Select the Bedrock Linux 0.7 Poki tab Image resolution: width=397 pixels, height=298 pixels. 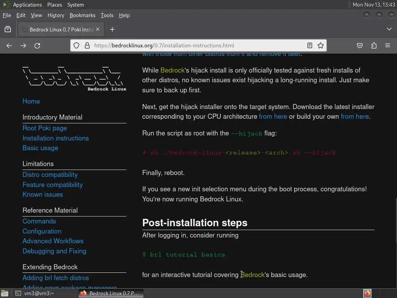[x=60, y=29]
